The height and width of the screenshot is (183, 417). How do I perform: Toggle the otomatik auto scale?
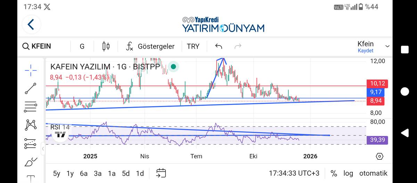(x=373, y=173)
